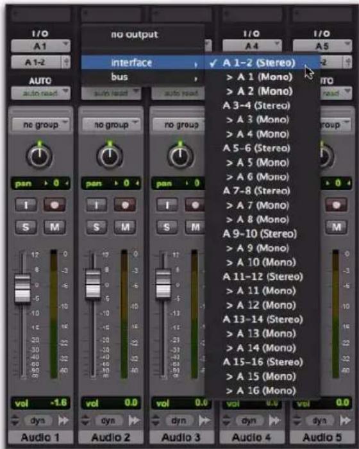Select A 4 (Mono) output
Image resolution: width=359 pixels, height=449 pixels.
262,133
